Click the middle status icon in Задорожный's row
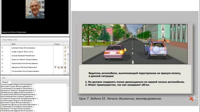200x112 pixels. pos(58,67)
